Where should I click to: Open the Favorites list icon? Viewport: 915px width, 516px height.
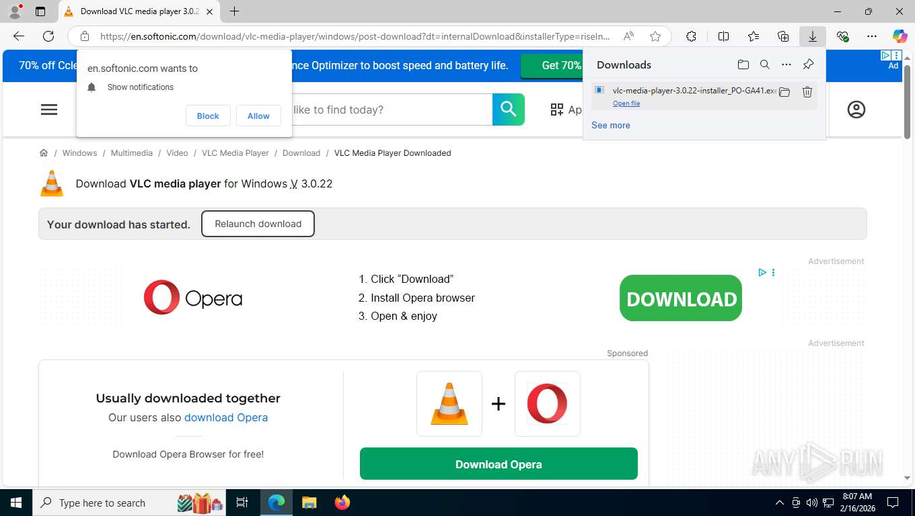tap(754, 36)
